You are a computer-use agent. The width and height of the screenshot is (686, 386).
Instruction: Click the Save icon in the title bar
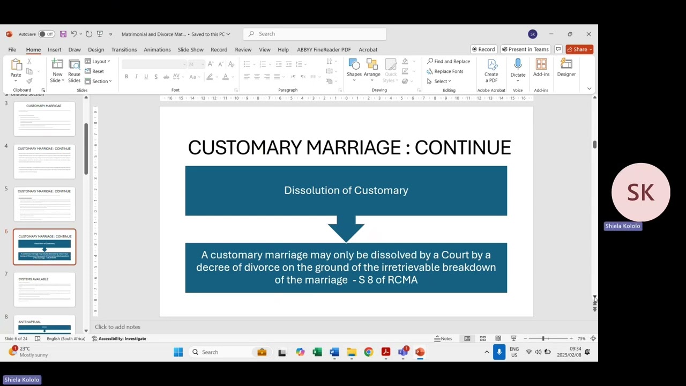point(63,34)
